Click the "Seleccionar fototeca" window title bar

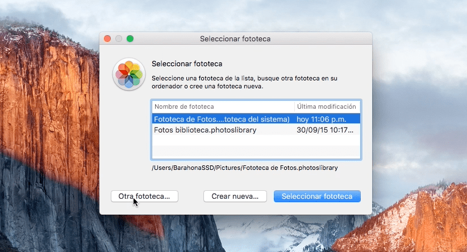(x=235, y=39)
